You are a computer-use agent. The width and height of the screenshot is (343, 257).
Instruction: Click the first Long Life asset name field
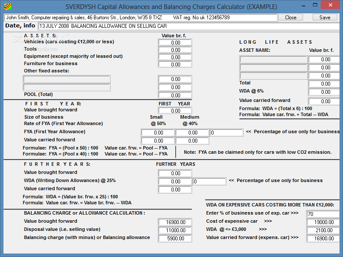pyautogui.click(x=274, y=60)
